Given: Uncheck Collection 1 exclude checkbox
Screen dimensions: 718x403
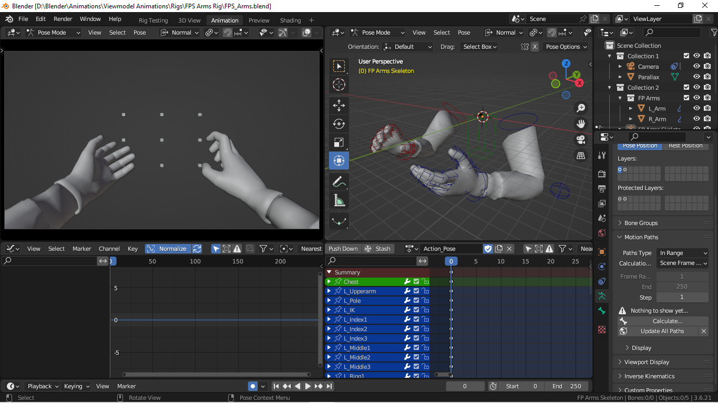Looking at the screenshot, I should [686, 56].
